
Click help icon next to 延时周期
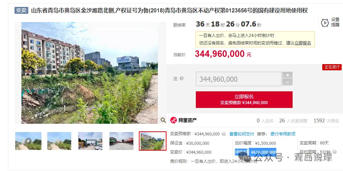pyautogui.click(x=334, y=152)
